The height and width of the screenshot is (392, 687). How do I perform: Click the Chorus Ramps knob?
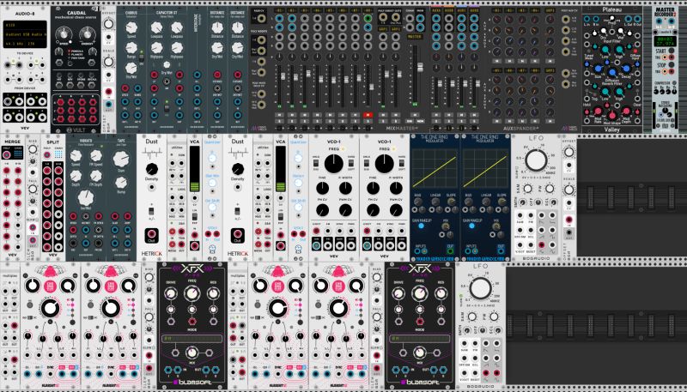tap(131, 48)
